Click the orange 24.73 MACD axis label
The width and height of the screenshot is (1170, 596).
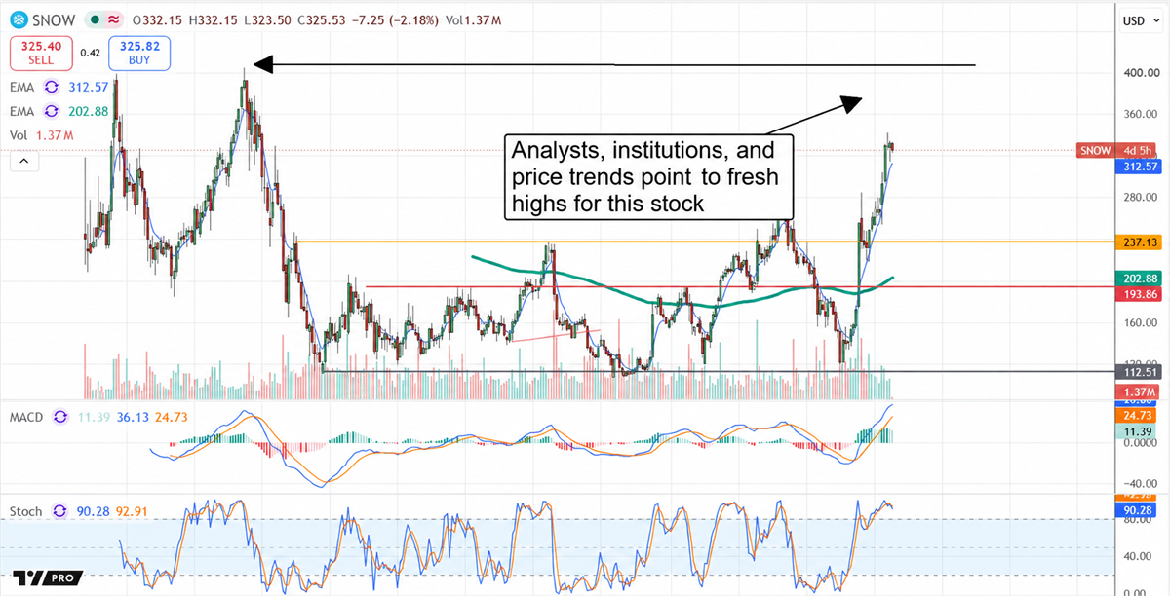pyautogui.click(x=1135, y=415)
